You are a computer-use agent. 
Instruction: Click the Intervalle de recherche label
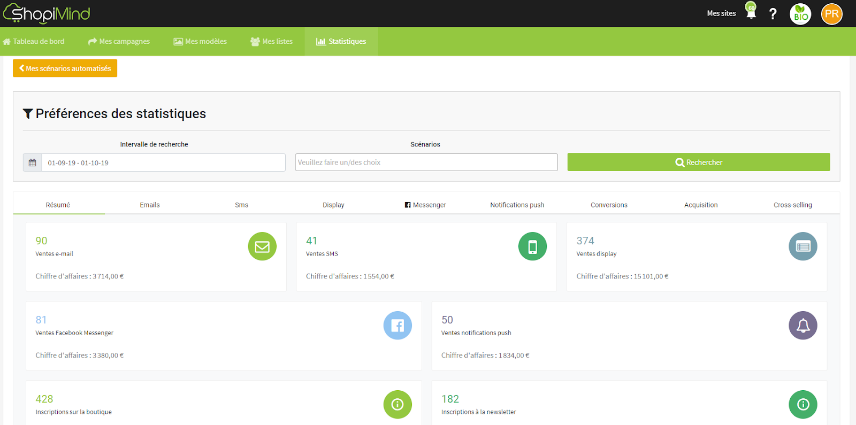(x=154, y=144)
